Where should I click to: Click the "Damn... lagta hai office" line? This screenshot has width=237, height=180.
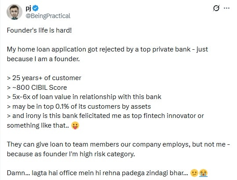[98, 173]
